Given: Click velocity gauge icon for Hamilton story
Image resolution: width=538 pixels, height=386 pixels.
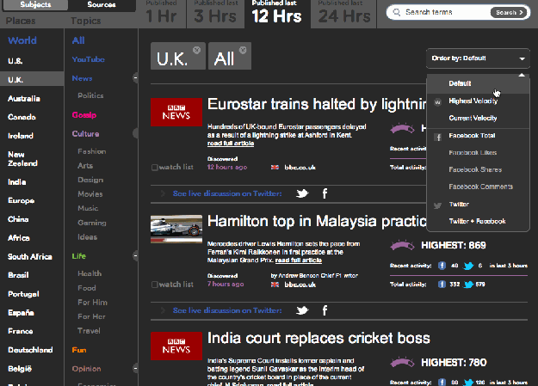Looking at the screenshot, I should coord(403,246).
